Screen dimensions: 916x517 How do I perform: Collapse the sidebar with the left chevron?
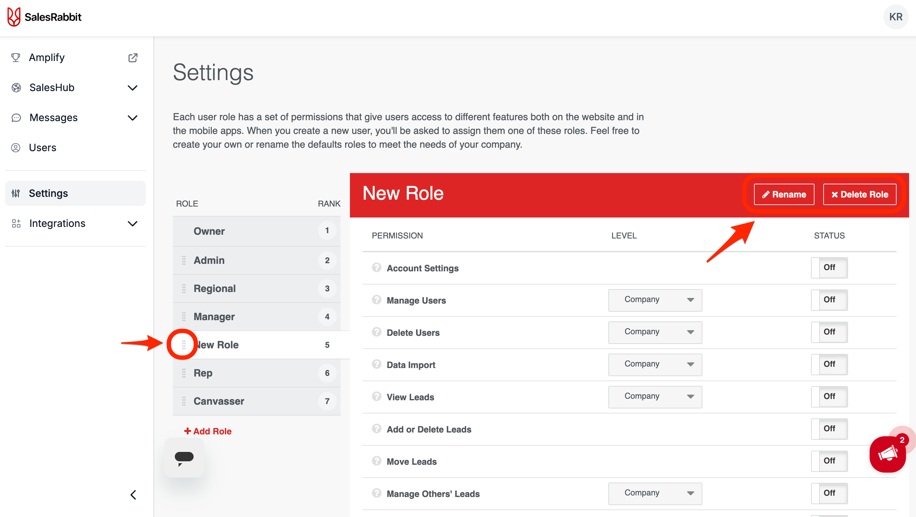coord(133,494)
